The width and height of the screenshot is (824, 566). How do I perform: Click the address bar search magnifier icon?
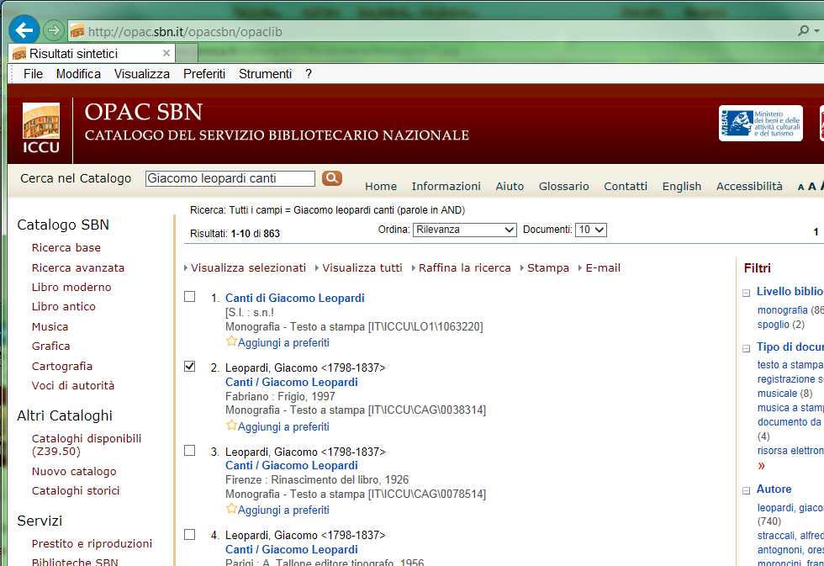804,30
